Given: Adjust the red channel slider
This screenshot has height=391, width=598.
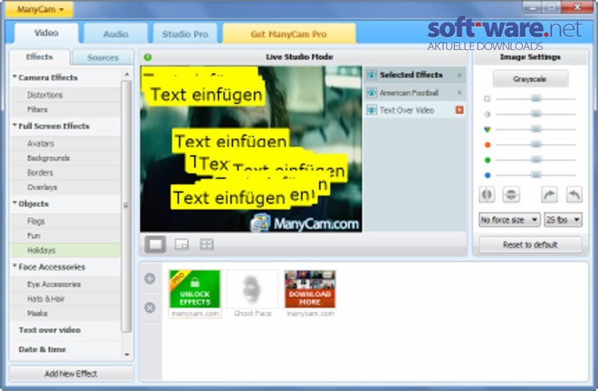Looking at the screenshot, I should point(536,145).
